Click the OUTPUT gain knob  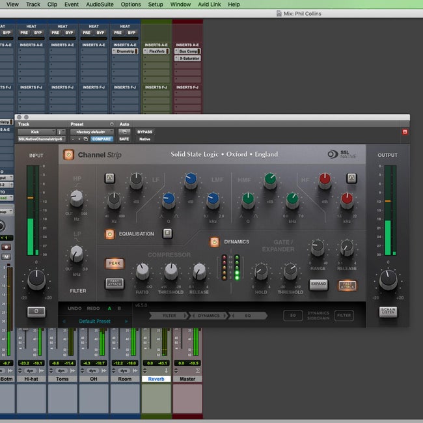click(389, 280)
